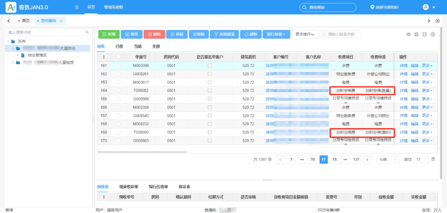Screen dimensions: 447x213
Task: Toggle the sidebar collapse menu icon
Action: pos(77,7)
